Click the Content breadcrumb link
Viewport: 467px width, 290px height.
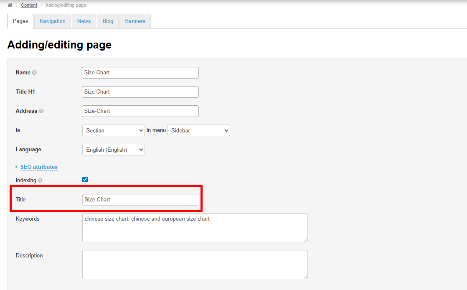tap(29, 5)
